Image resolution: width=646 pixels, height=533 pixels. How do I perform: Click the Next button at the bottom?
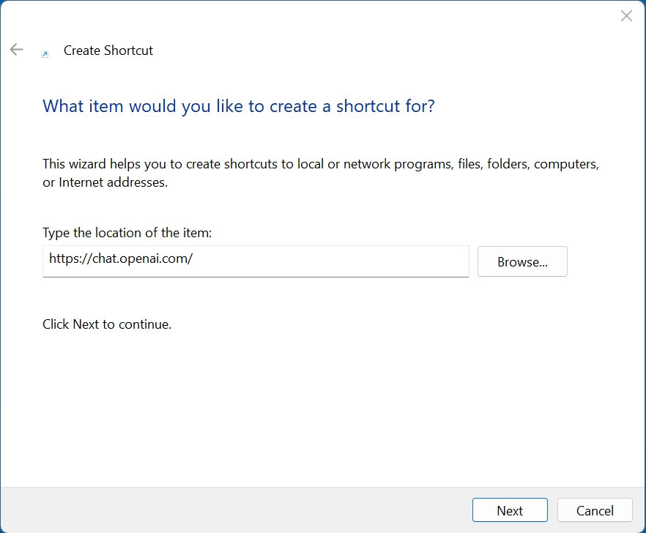point(510,510)
